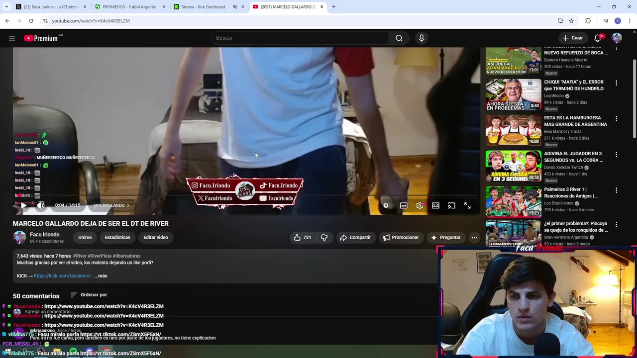
Task: Click the #libertadores hashtag
Action: tap(126, 256)
